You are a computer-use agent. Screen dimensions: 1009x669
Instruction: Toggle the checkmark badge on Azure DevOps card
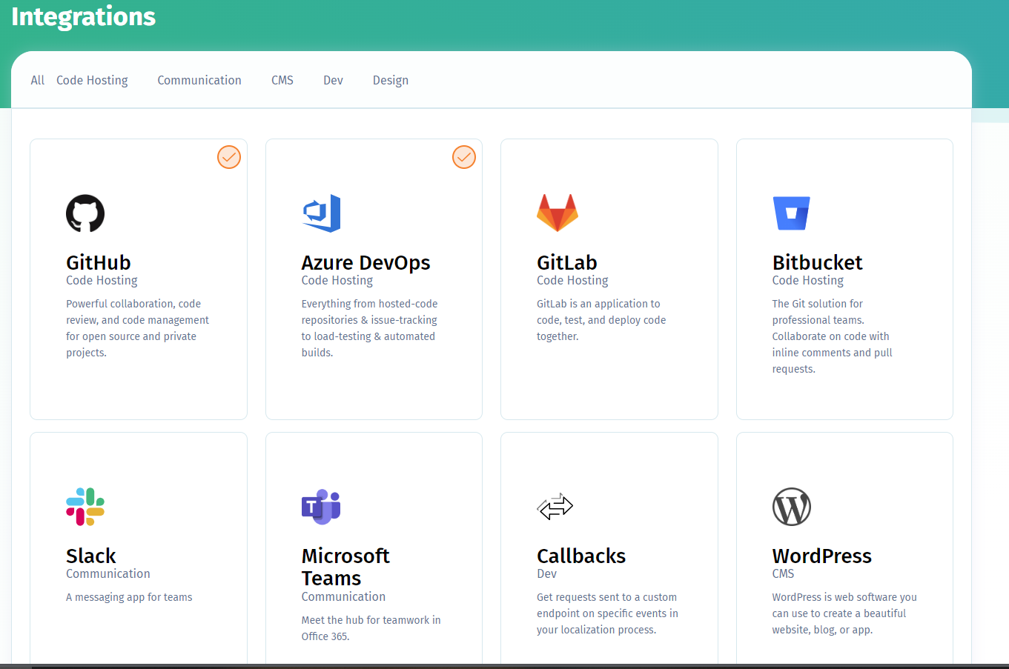(x=464, y=157)
